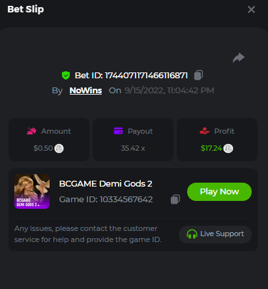Image resolution: width=268 pixels, height=289 pixels.
Task: Close the Bet Slip dialog
Action: pos(251,9)
